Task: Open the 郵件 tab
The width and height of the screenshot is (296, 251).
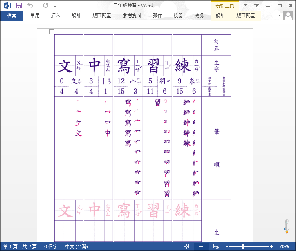Action: coord(157,16)
